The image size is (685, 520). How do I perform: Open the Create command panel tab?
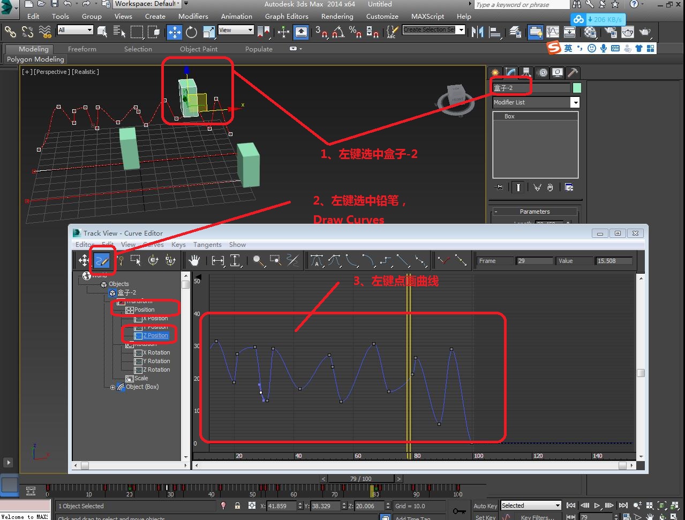495,72
